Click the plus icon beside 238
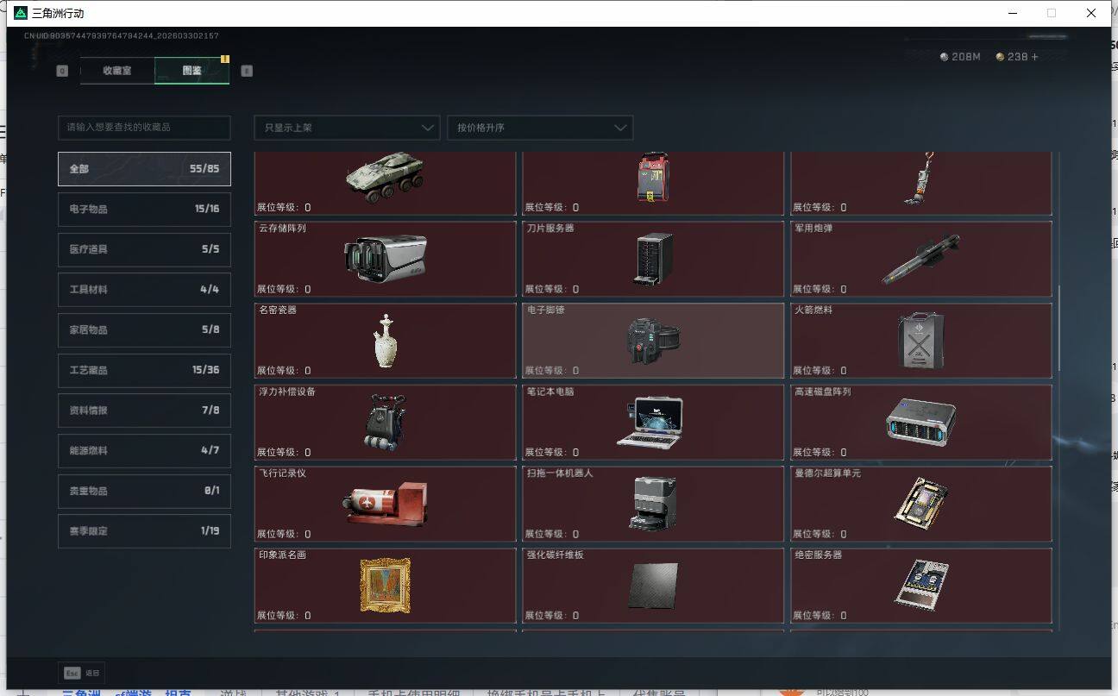The width and height of the screenshot is (1118, 696). [x=1035, y=57]
